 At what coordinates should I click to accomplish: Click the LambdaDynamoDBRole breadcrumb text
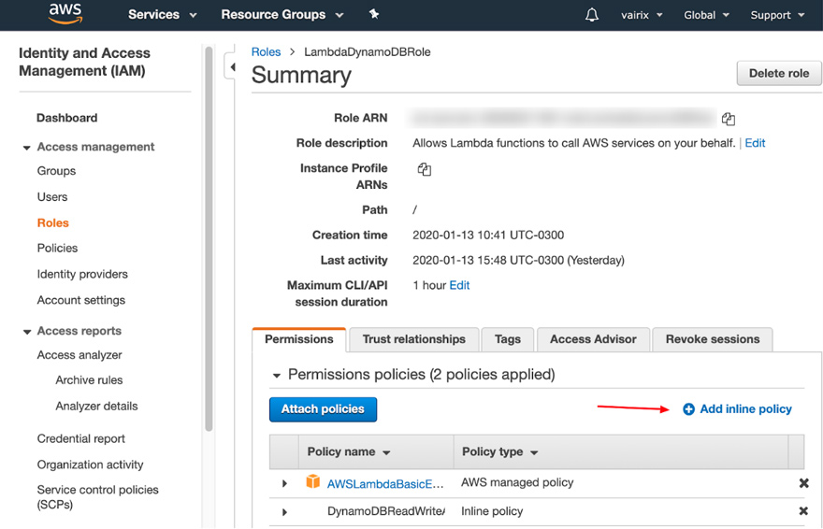[x=368, y=52]
